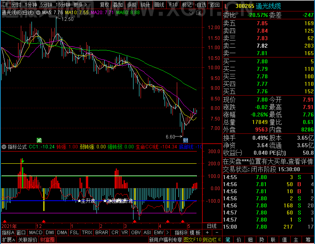Select the 主 main-funds tab
The width and height of the screenshot is (315, 244).
(296, 240)
